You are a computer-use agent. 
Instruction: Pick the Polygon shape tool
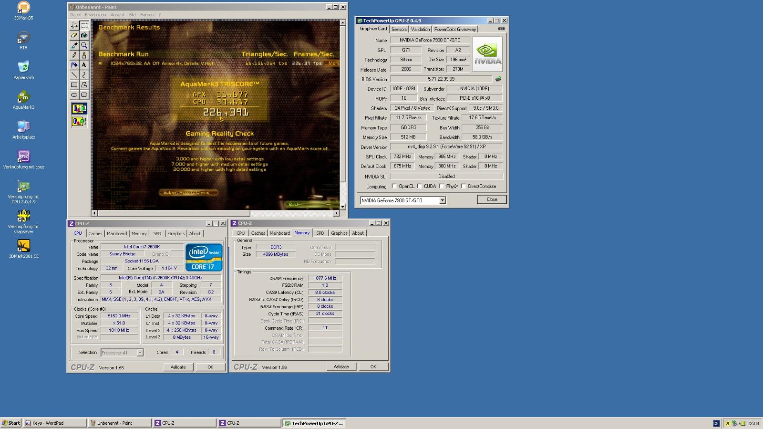click(84, 85)
